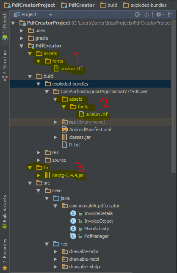Collapse the build folder arrow

pos(30,77)
